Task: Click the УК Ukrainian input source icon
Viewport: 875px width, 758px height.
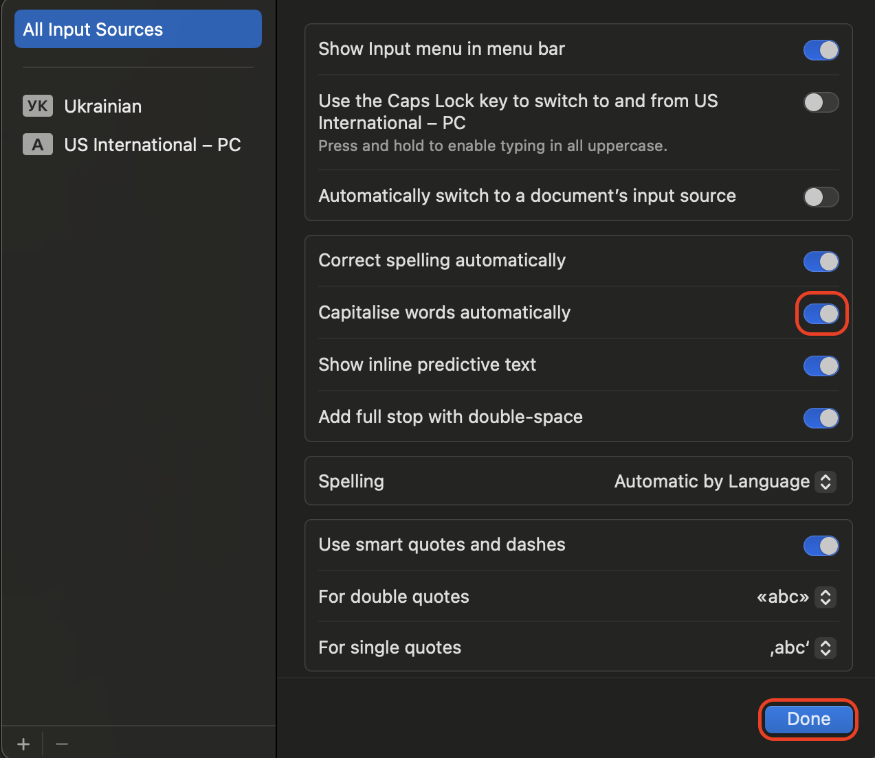Action: 37,106
